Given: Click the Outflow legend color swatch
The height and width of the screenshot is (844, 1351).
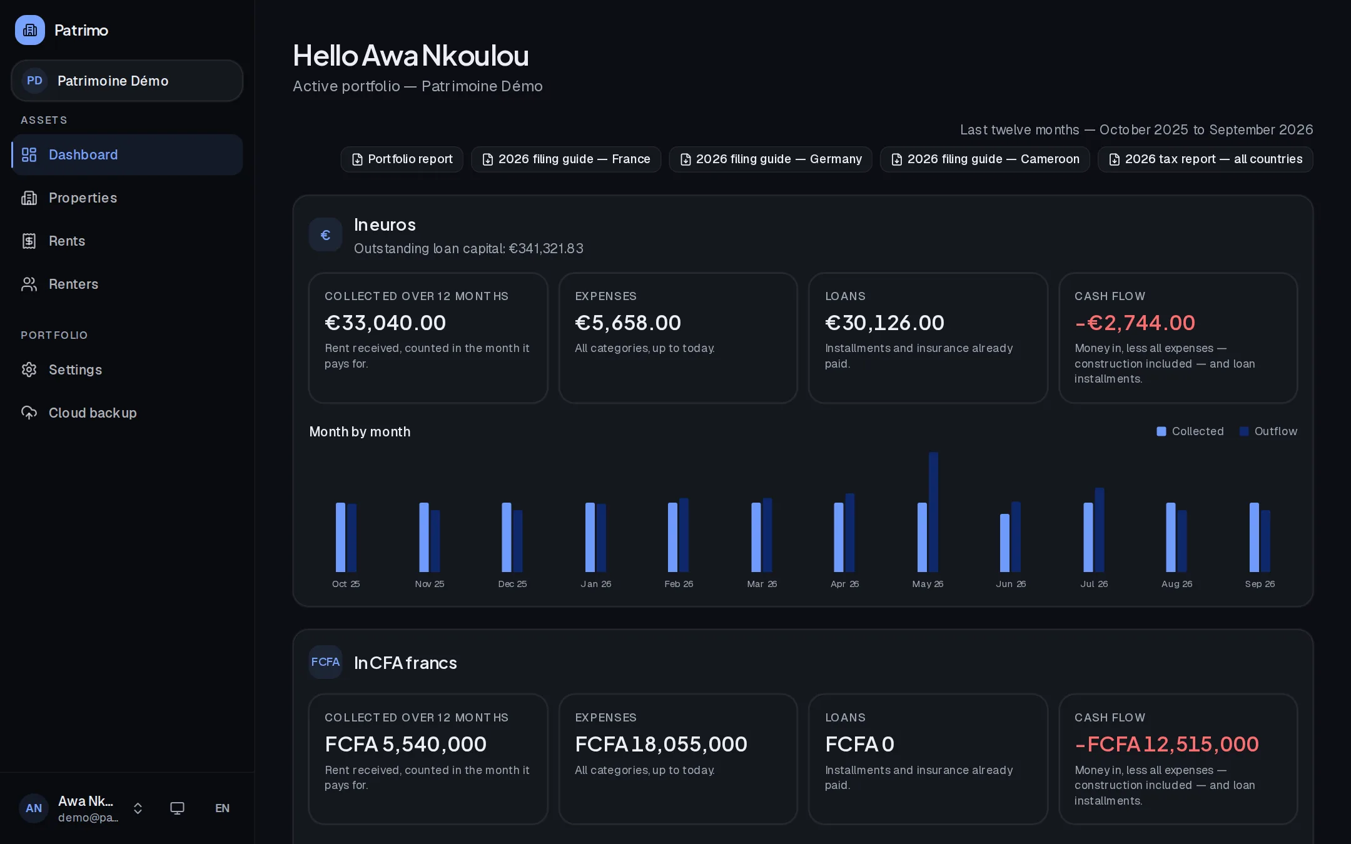Looking at the screenshot, I should pos(1244,431).
